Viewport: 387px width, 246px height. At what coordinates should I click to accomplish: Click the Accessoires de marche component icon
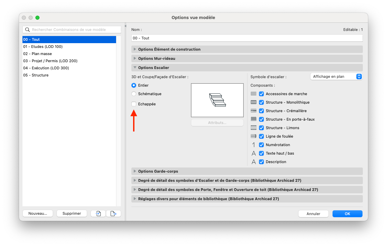254,94
